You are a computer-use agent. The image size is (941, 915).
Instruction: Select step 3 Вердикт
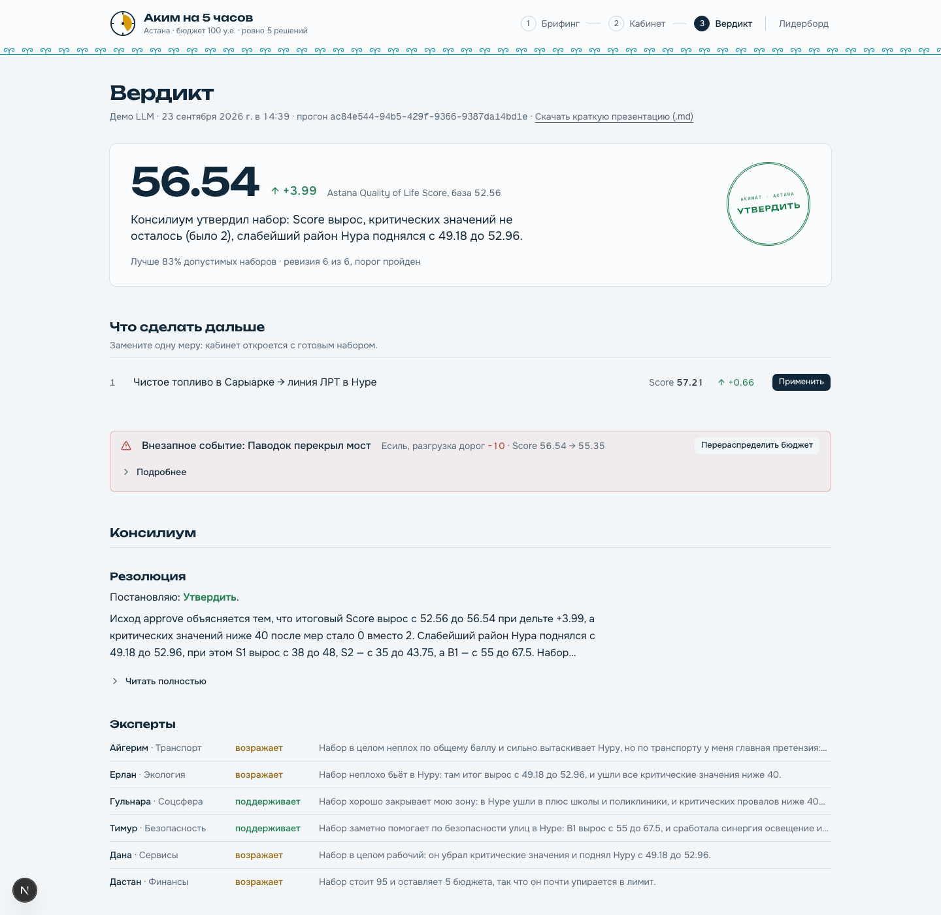coord(723,24)
